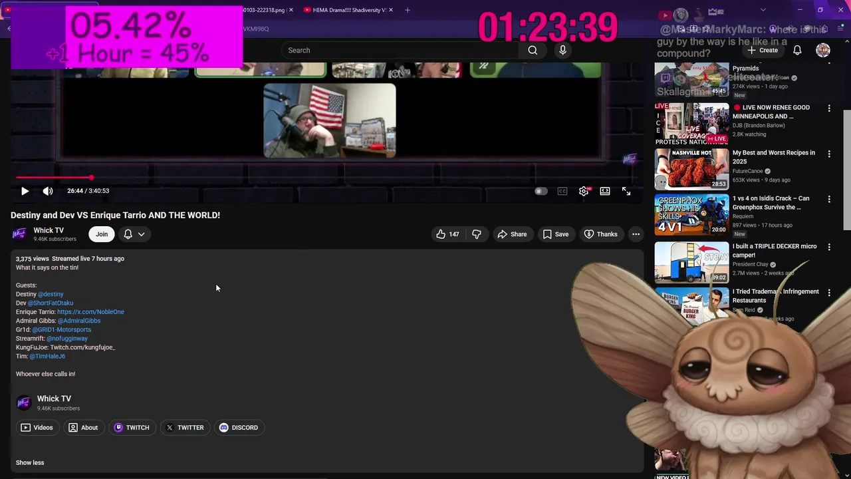The width and height of the screenshot is (851, 479).
Task: Like the video (147 likes)
Action: point(447,234)
